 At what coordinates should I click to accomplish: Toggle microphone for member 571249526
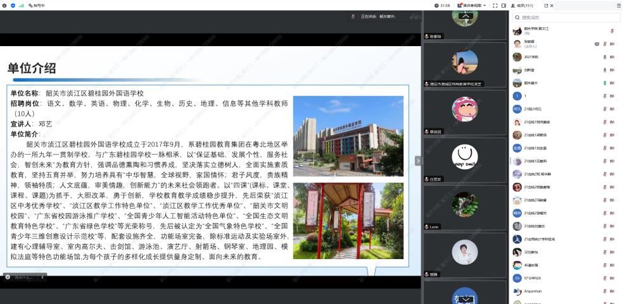pyautogui.click(x=605, y=278)
